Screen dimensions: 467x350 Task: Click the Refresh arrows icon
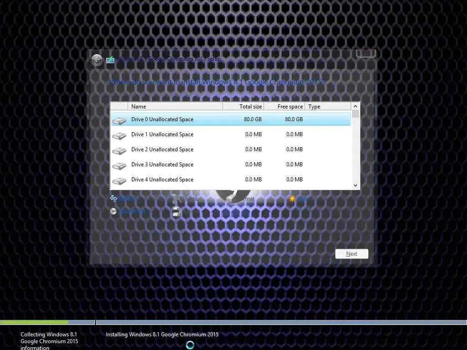114,198
